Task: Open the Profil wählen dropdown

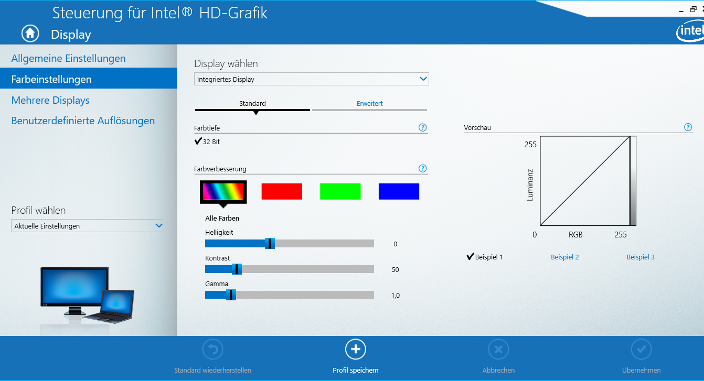Action: point(88,226)
